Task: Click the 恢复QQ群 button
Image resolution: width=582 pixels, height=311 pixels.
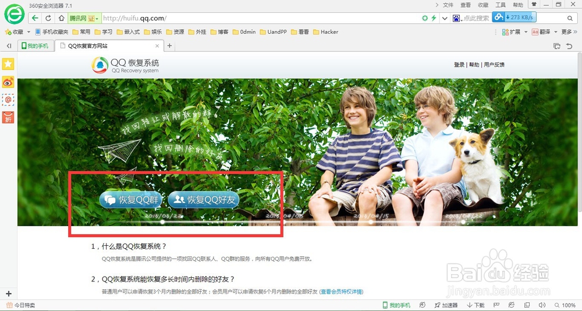Action: [x=130, y=200]
